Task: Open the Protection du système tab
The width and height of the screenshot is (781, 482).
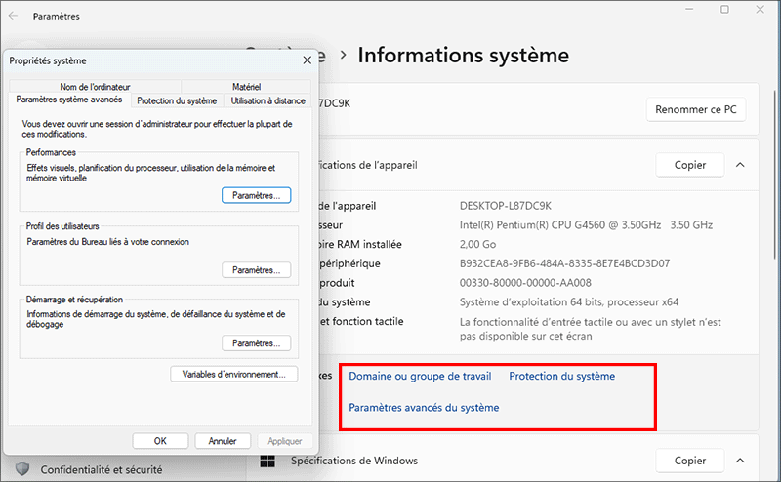Action: pos(177,100)
